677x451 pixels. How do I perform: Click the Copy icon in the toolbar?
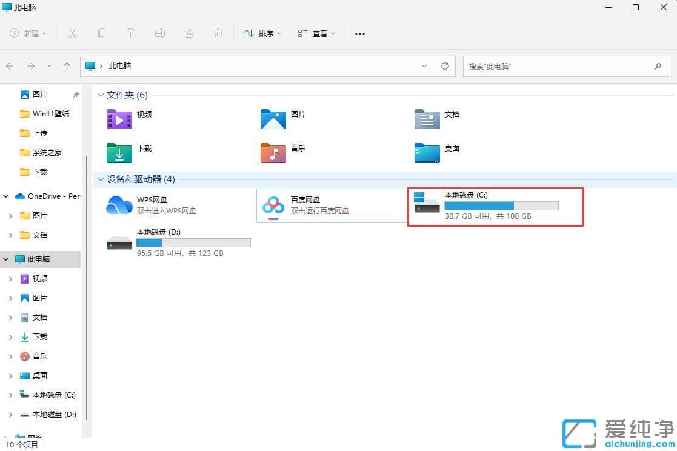click(102, 33)
